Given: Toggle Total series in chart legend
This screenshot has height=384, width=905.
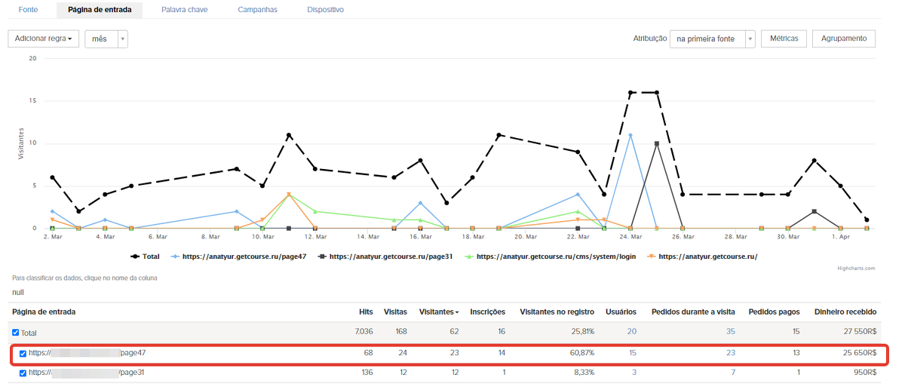Looking at the screenshot, I should (151, 257).
